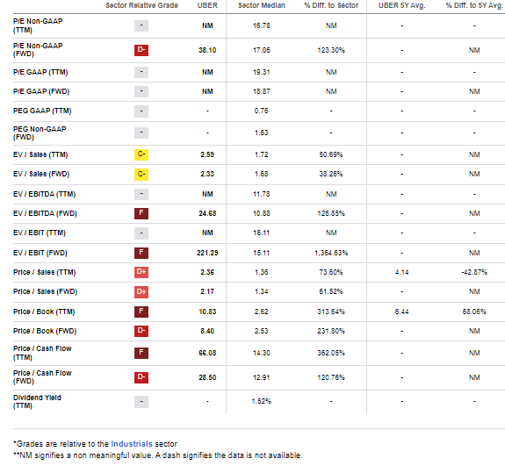Screen dimensions: 505x473
Task: Select the EV / EBIT (FWD) row label
Action: (40, 253)
